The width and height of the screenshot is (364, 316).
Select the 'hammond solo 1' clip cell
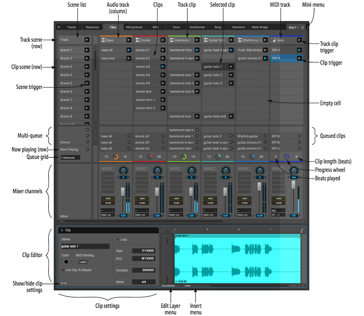coord(184,75)
